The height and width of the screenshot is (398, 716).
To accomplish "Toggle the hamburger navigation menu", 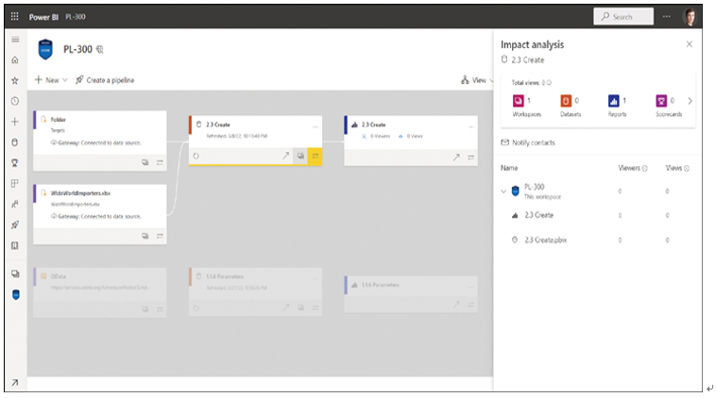I will pyautogui.click(x=15, y=40).
